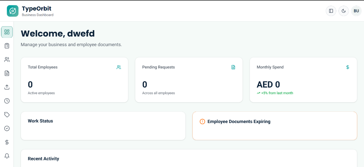
Task: Select the document file sidebar icon
Action: pyautogui.click(x=7, y=73)
